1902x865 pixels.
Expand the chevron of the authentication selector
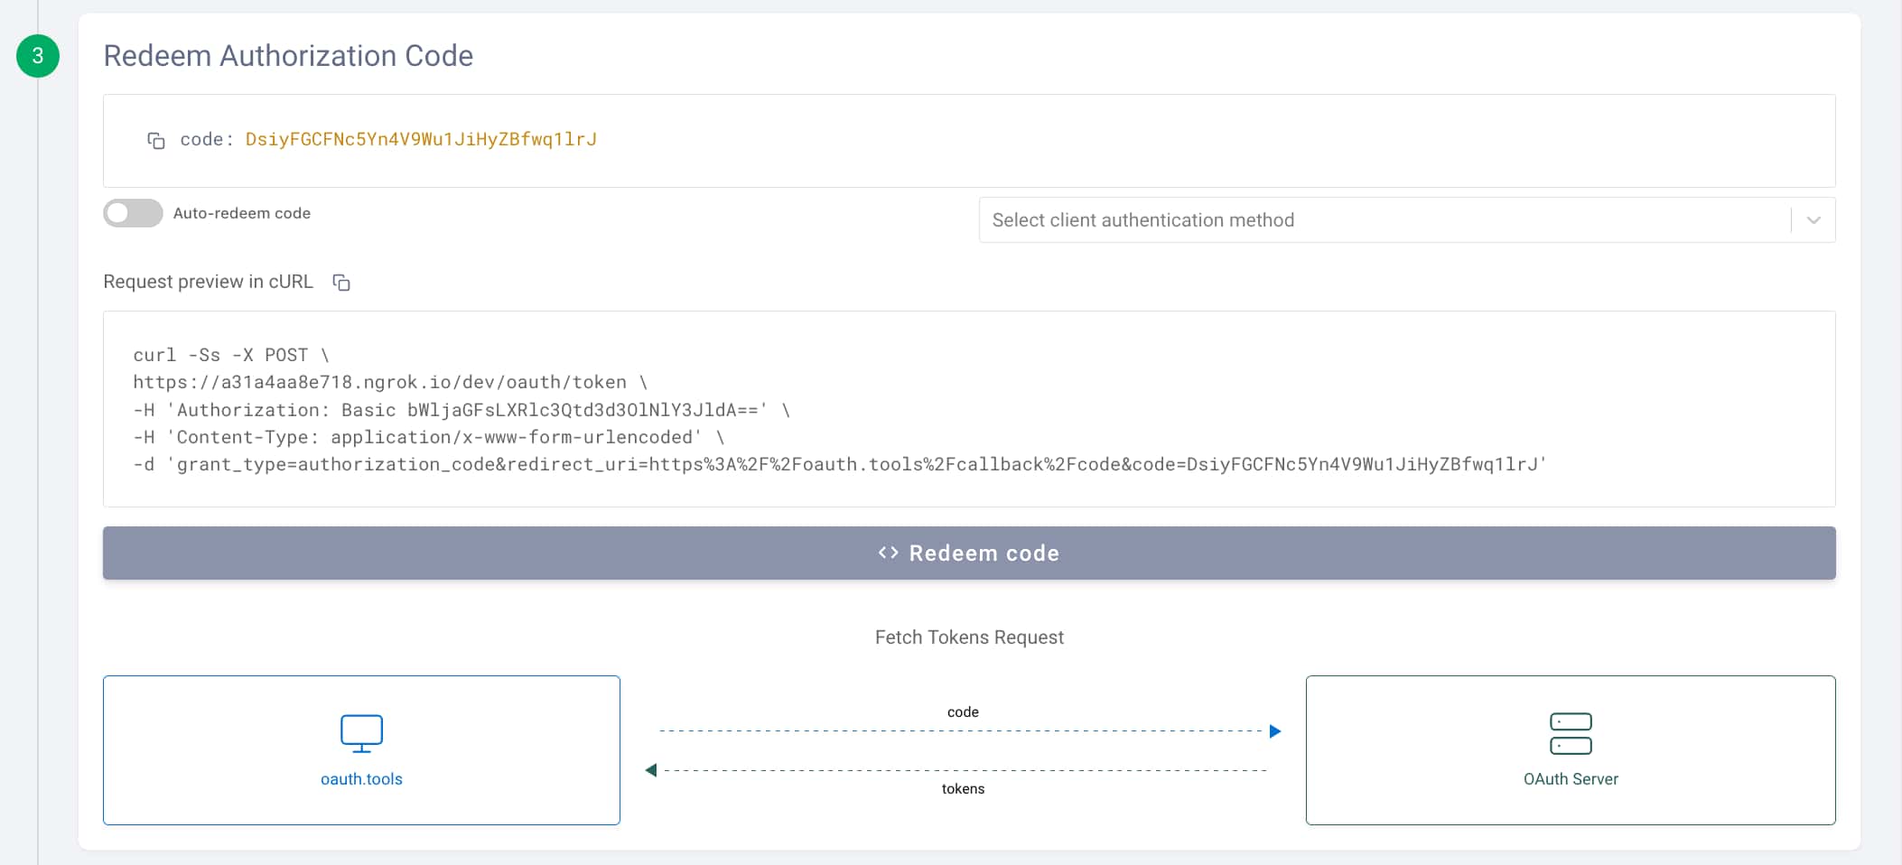pos(1813,220)
